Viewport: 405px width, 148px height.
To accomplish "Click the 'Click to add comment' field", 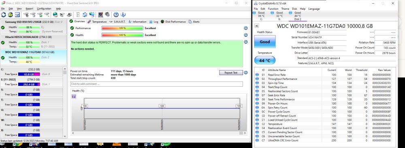I will (156, 84).
